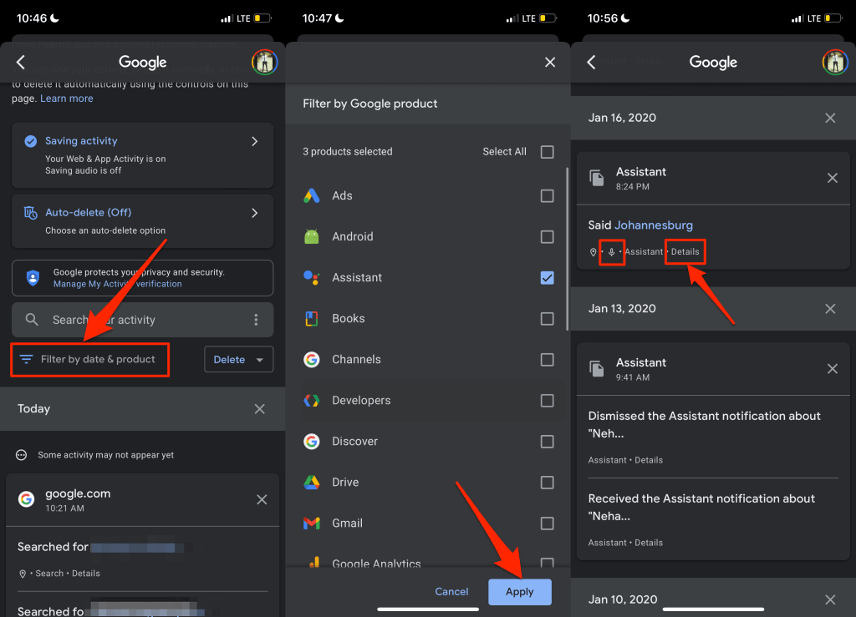The image size is (856, 617).
Task: Delete the Jan 16, 2020 activity group
Action: 830,119
